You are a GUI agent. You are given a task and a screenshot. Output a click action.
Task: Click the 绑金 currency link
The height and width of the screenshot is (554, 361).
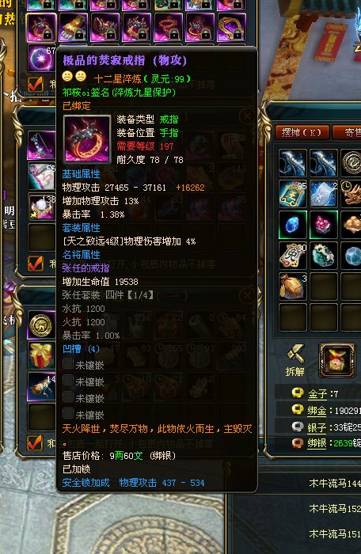[317, 410]
